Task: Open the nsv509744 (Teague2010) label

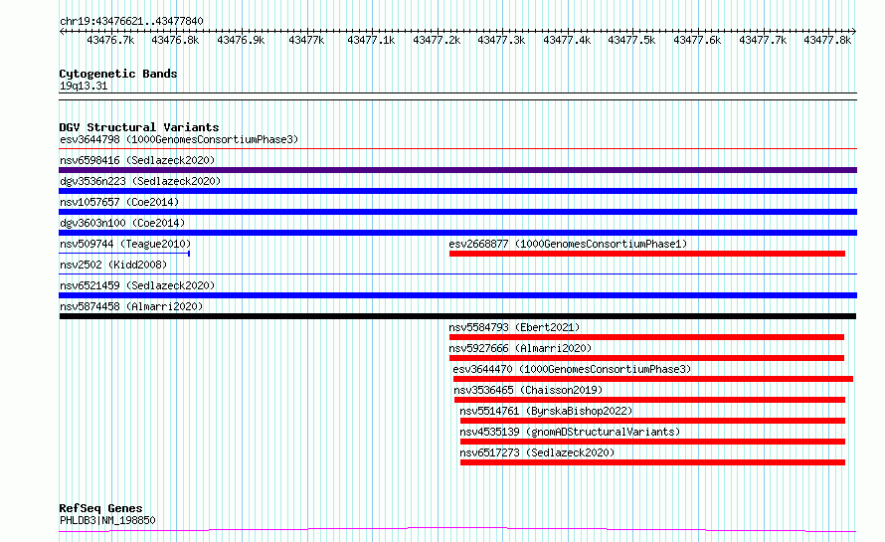Action: click(x=125, y=244)
